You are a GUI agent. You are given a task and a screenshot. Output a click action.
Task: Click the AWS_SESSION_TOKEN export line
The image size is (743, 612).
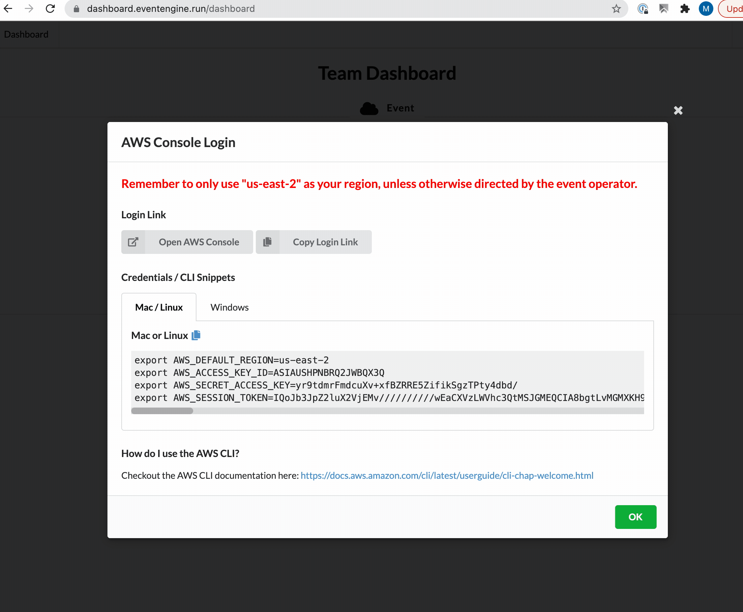coord(389,398)
